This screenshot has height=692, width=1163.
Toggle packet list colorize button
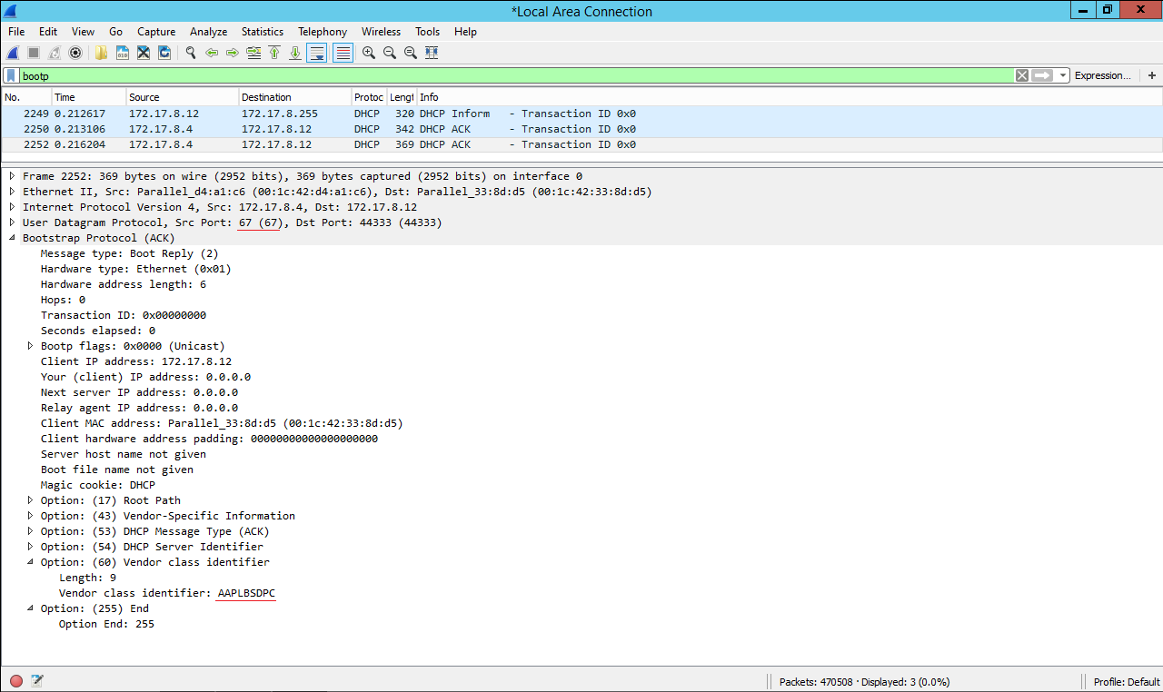pos(343,53)
